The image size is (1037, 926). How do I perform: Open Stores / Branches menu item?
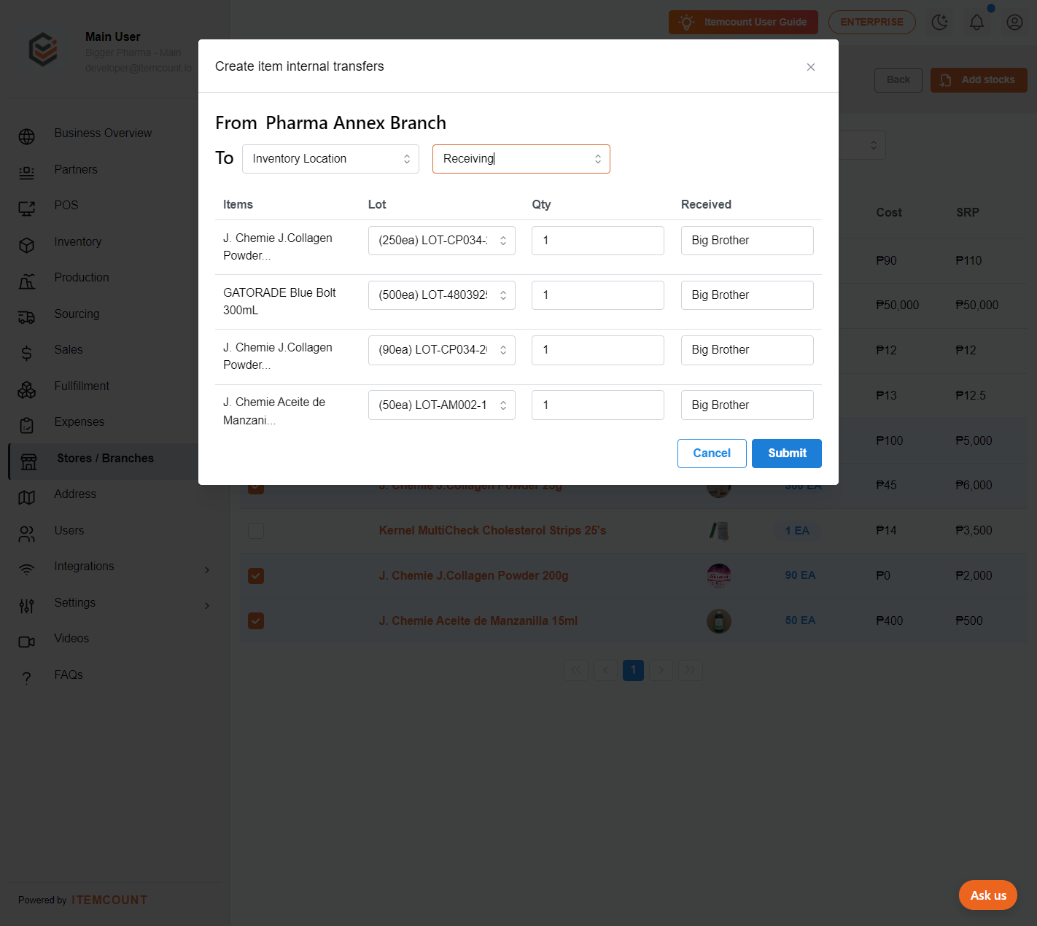point(104,459)
